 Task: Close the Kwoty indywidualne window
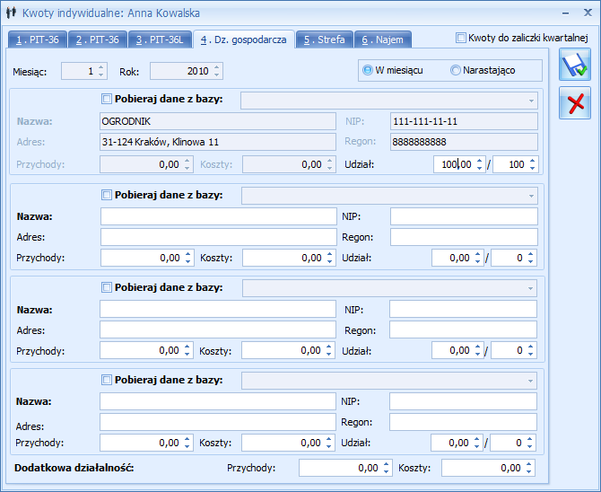coord(588,13)
